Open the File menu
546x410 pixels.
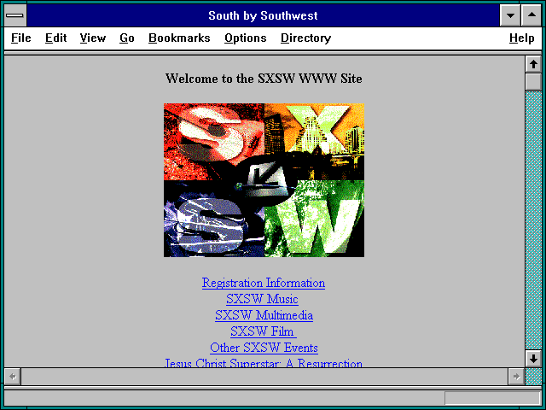(20, 38)
